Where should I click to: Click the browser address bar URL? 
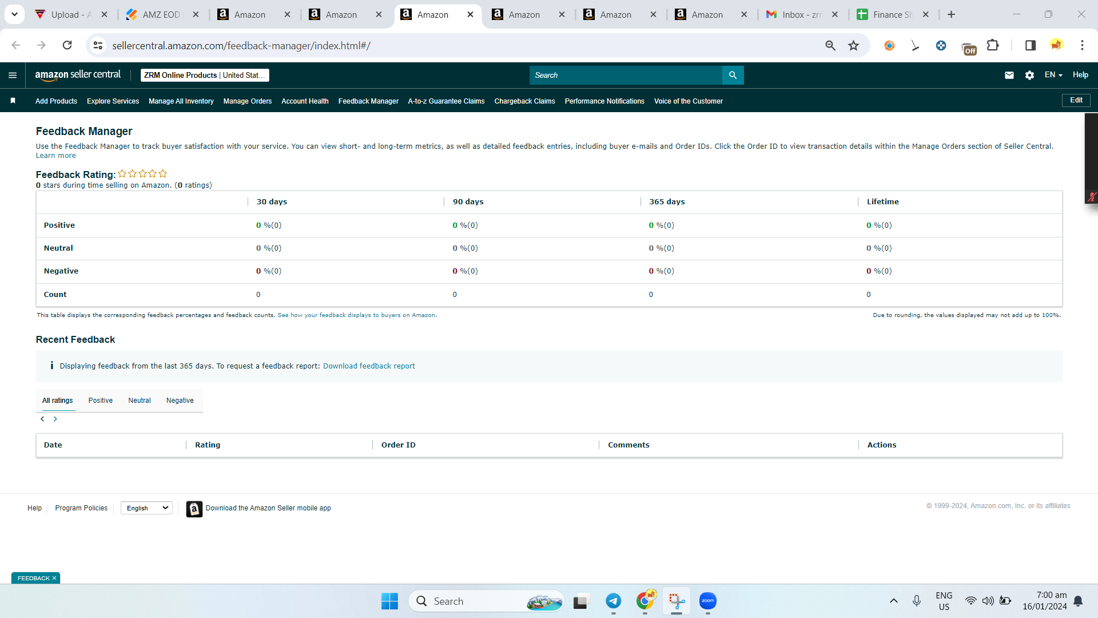[x=241, y=46]
